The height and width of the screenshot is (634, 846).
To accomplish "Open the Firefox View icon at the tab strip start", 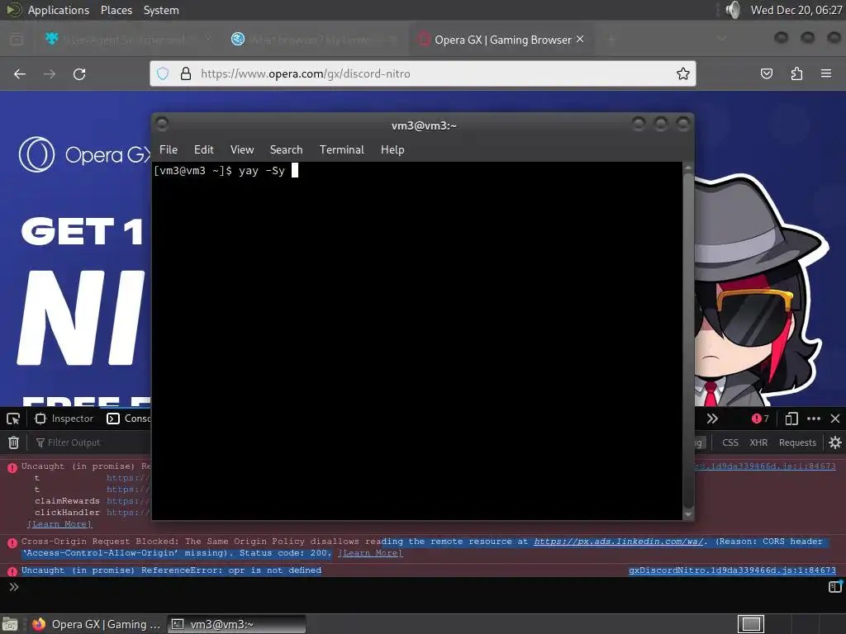I will tap(17, 40).
